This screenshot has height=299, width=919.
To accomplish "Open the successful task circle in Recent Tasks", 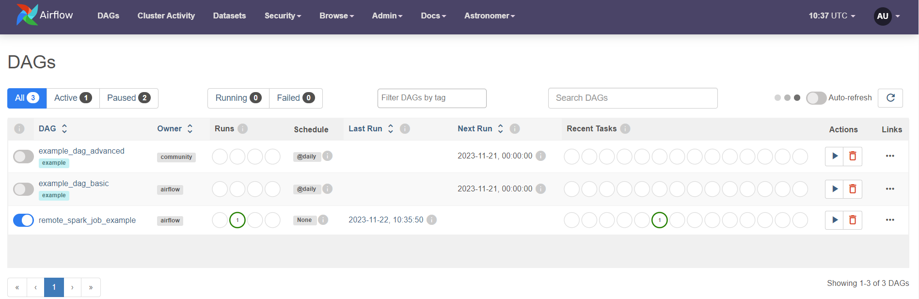I will tap(660, 220).
